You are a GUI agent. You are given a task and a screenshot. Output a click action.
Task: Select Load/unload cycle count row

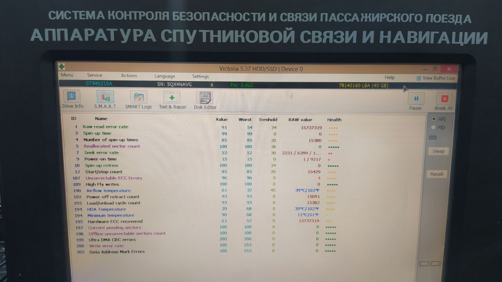click(205, 203)
